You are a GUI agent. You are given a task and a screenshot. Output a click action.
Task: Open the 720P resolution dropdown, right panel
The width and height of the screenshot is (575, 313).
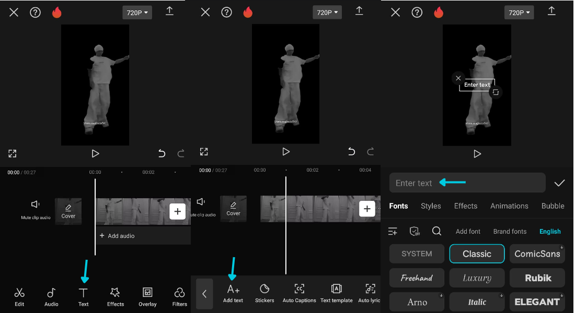point(519,13)
